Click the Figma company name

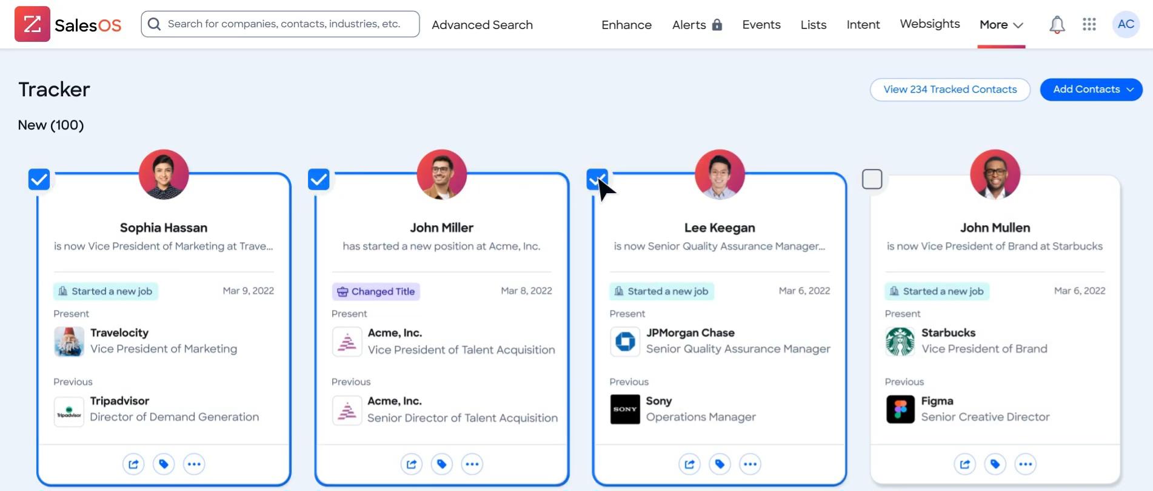[937, 401]
